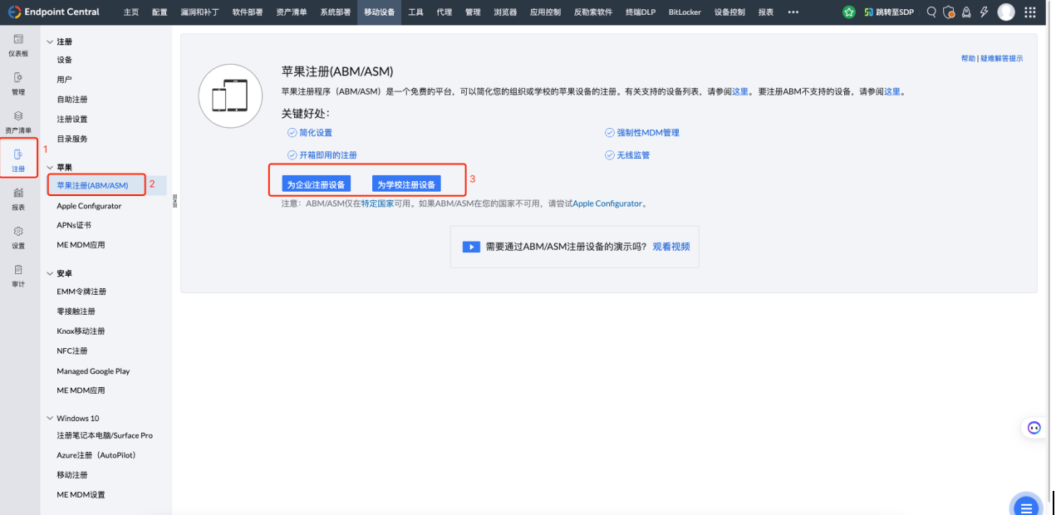Viewport: 1056px width, 515px height.
Task: Select 注册笔记本电脑/Surface Pro in sidebar
Action: [x=106, y=435]
